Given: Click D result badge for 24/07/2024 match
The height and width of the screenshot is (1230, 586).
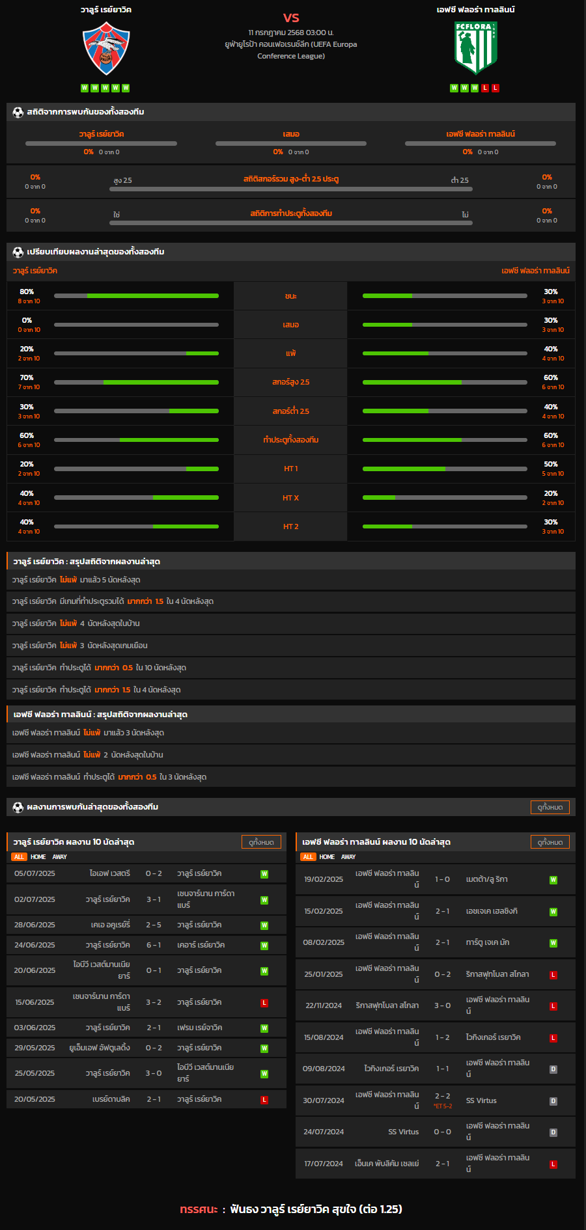Looking at the screenshot, I should [x=553, y=1132].
